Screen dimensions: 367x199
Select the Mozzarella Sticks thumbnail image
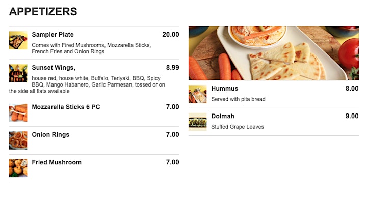click(18, 113)
